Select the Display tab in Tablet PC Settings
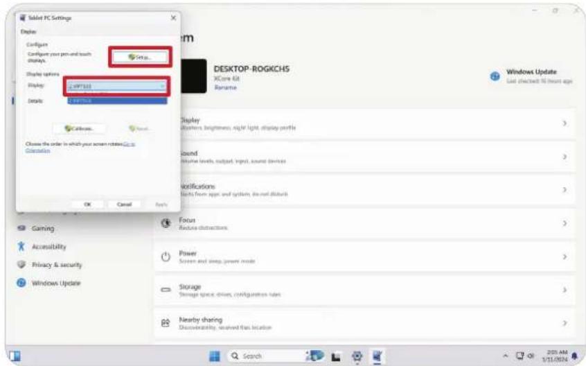The image size is (586, 366). point(28,32)
